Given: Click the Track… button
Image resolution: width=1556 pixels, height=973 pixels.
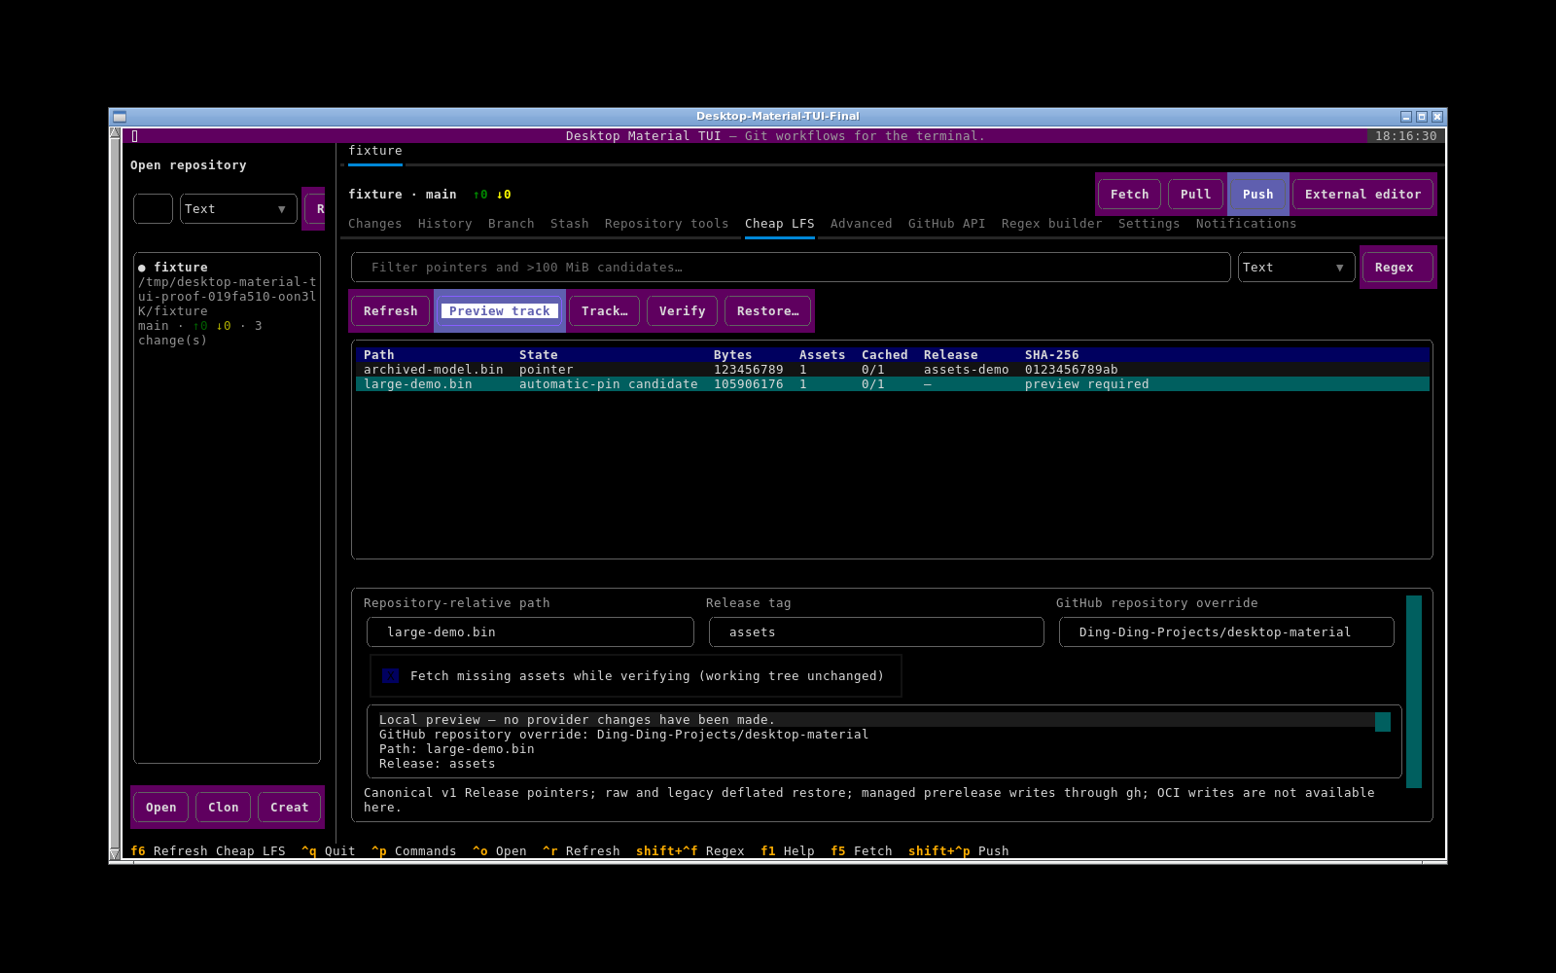Looking at the screenshot, I should [604, 311].
